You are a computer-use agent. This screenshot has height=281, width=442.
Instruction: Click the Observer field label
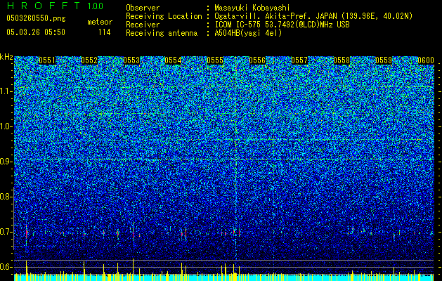click(143, 8)
